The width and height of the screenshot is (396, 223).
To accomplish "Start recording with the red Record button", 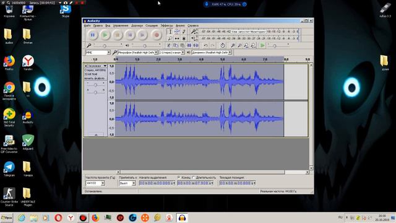I will [x=157, y=35].
